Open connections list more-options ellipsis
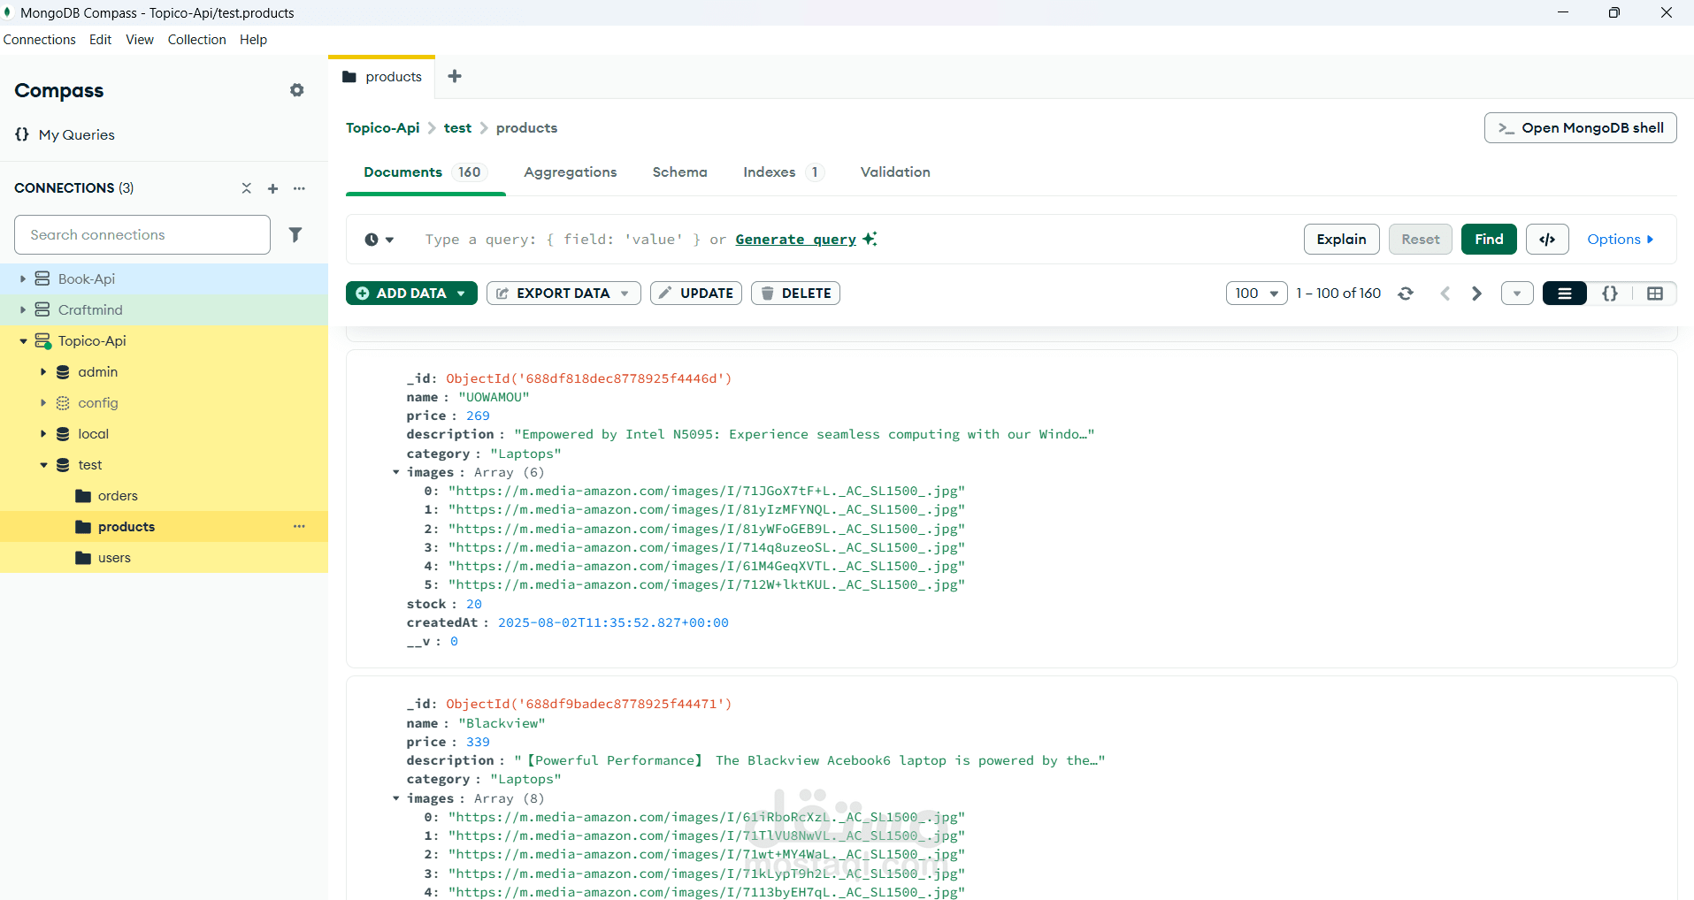Viewport: 1694px width, 900px height. coord(300,188)
